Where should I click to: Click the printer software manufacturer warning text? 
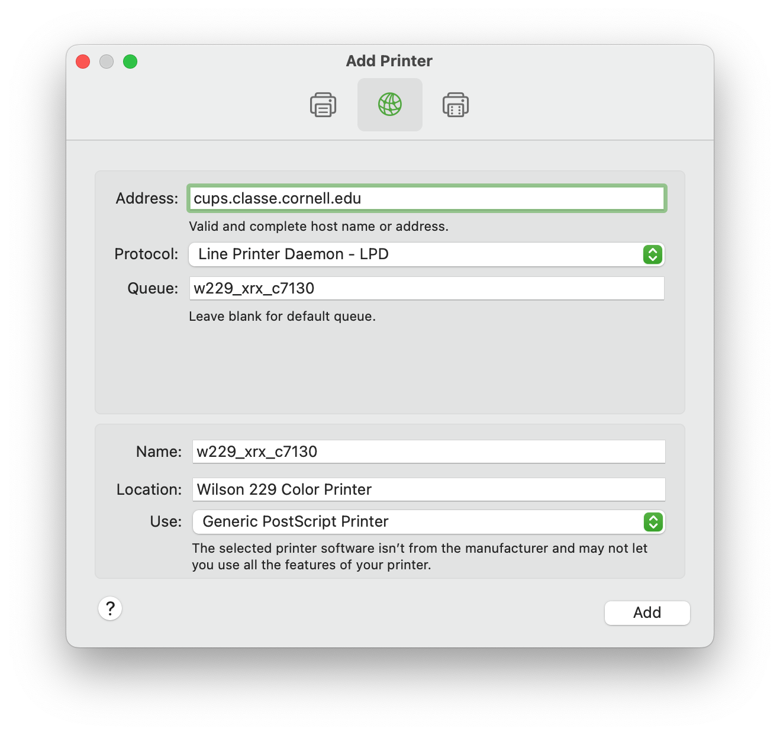tap(420, 556)
